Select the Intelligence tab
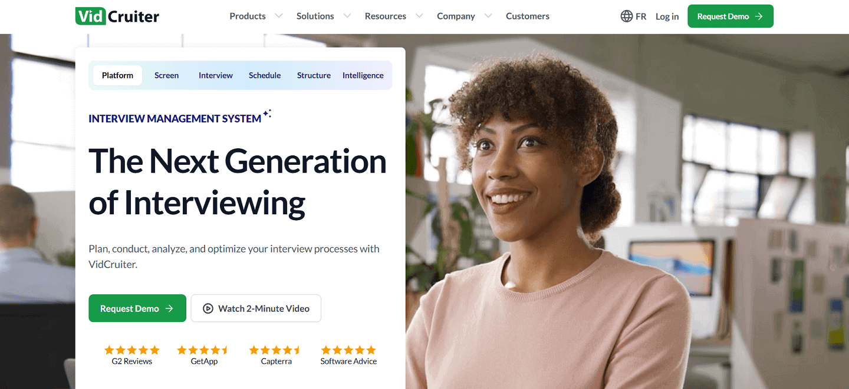 pos(363,75)
